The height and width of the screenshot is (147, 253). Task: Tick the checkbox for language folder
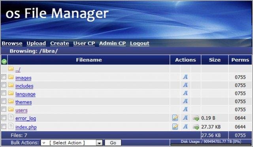(4, 93)
